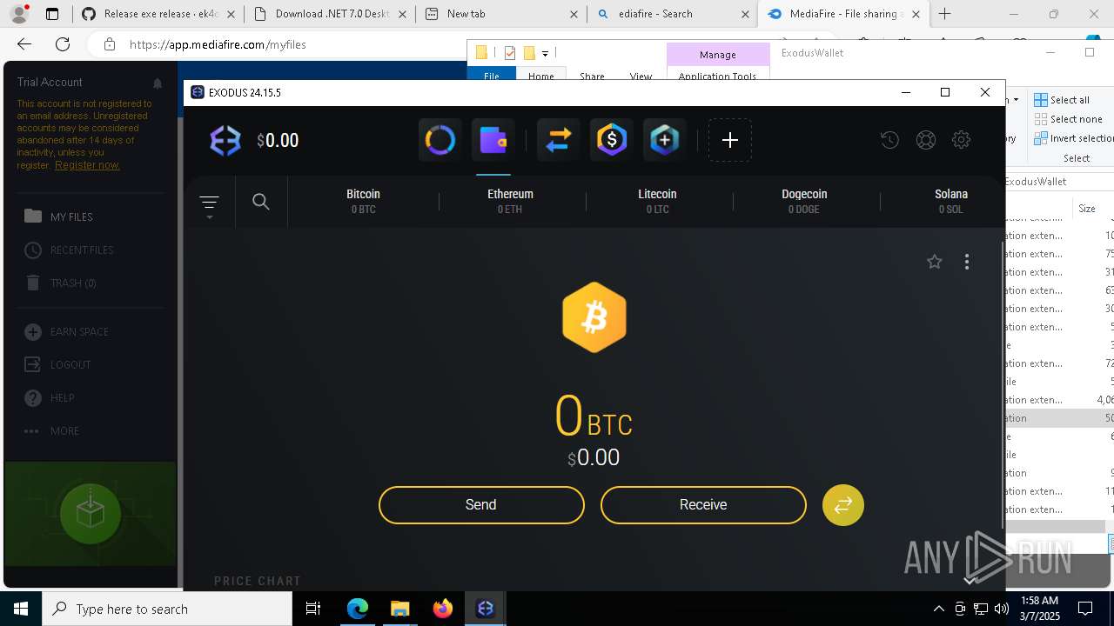Open the Edge tab actions menu icon
The image size is (1114, 626).
(52, 14)
